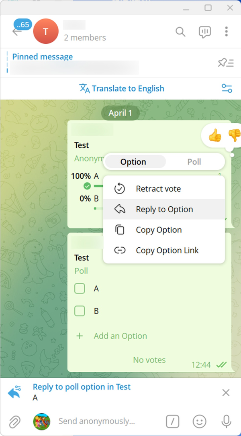This screenshot has height=436, width=241.
Task: Cancel the reply to poll option
Action: 226,393
